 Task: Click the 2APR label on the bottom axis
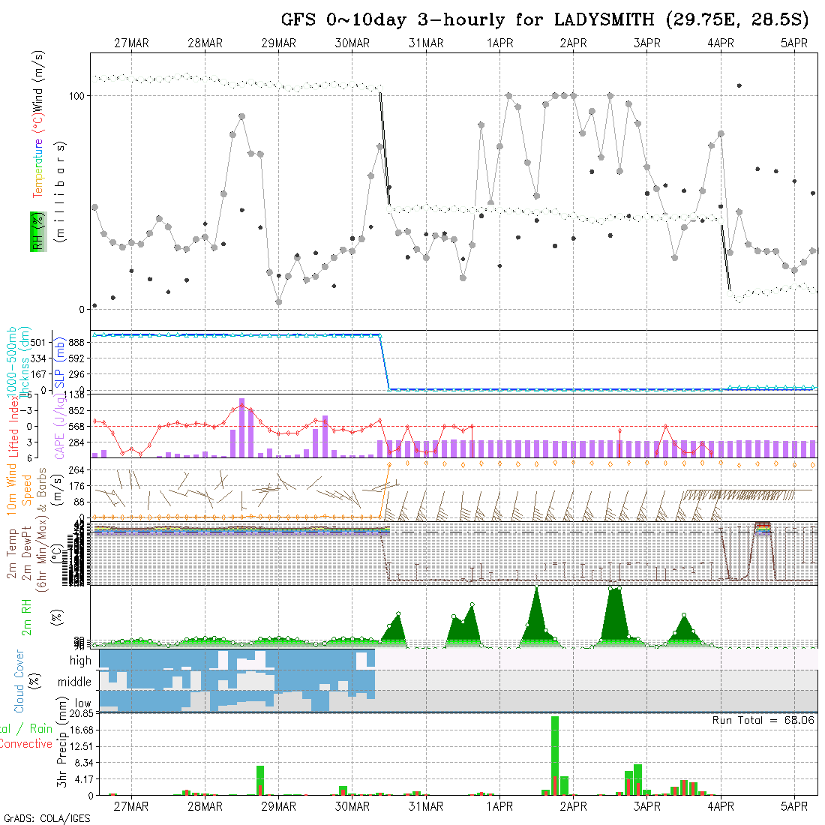(x=573, y=806)
